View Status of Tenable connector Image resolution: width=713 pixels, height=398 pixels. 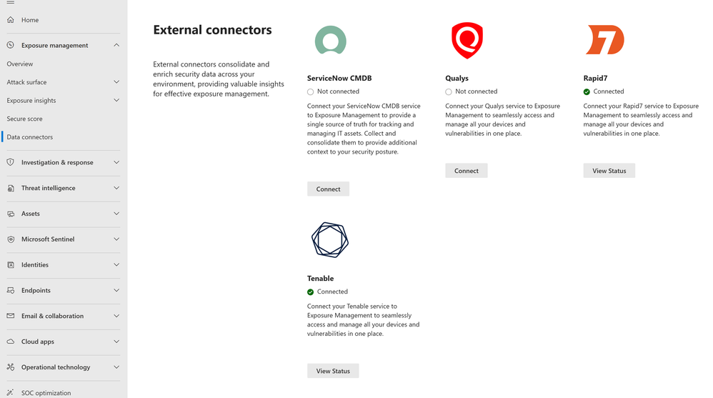(x=333, y=371)
